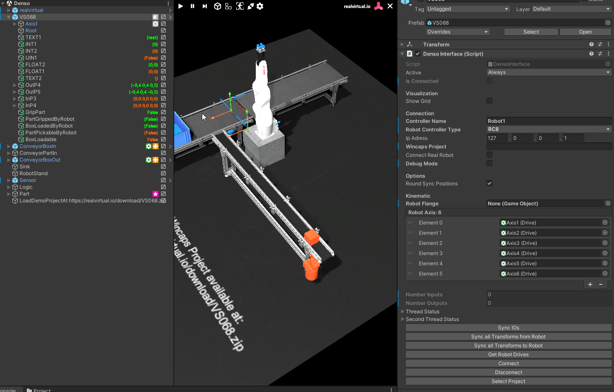
Task: Select the GripPart object in hierarchy
Action: point(35,112)
